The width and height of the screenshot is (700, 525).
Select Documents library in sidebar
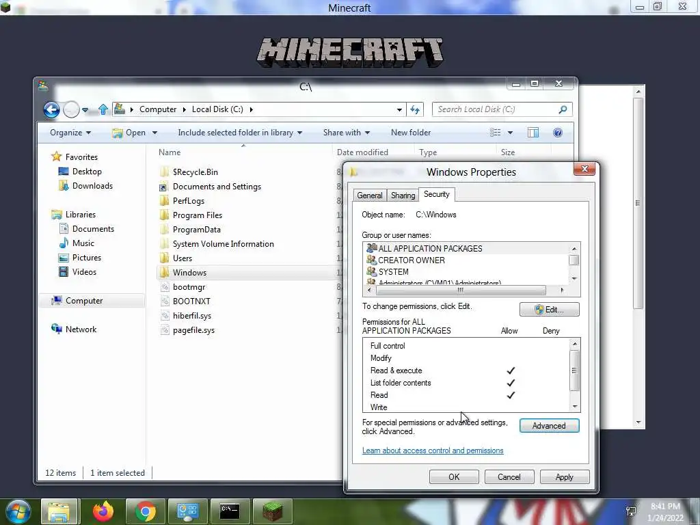pyautogui.click(x=93, y=228)
